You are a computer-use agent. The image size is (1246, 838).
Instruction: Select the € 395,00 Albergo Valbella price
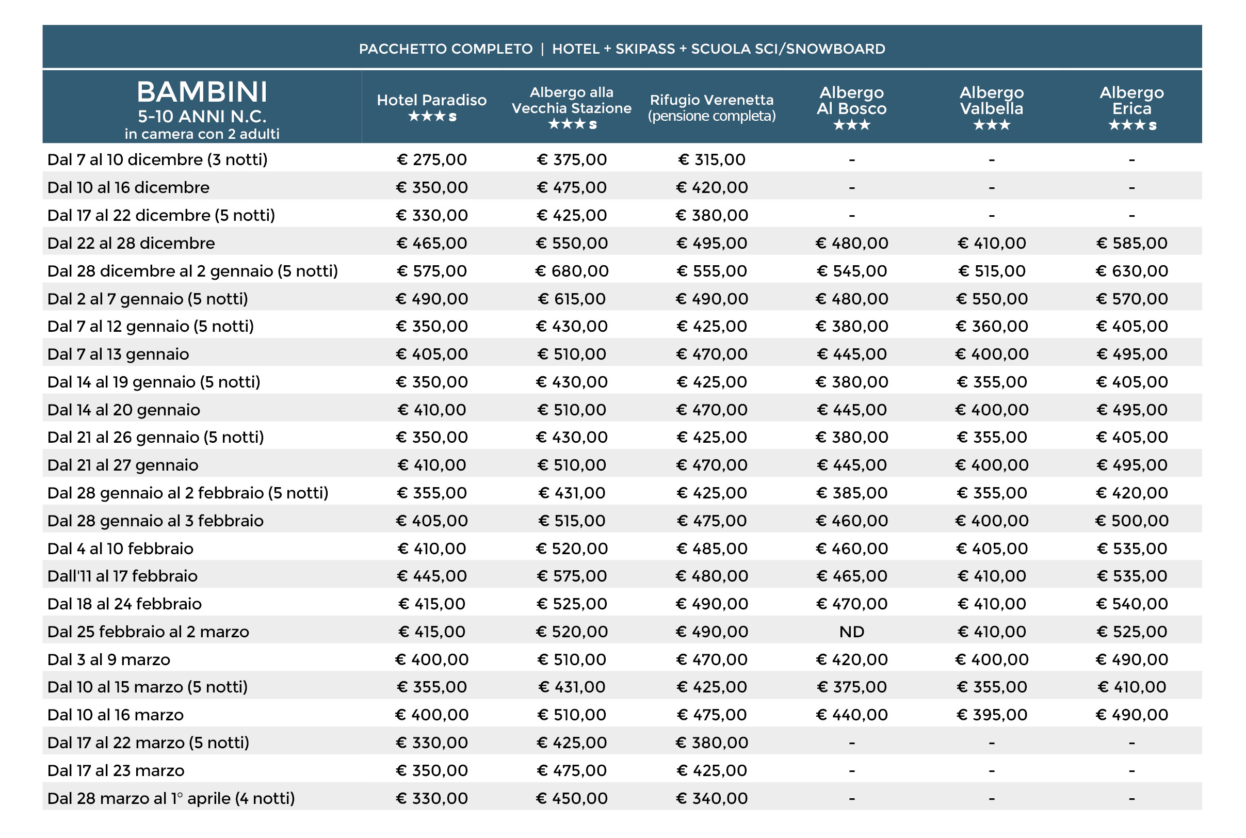click(x=992, y=715)
